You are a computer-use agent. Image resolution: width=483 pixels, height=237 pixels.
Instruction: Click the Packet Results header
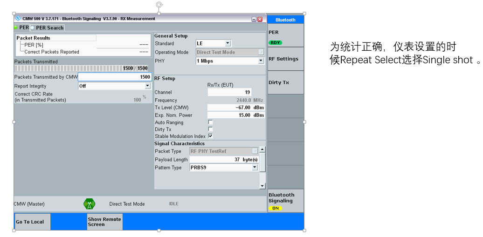[56, 38]
